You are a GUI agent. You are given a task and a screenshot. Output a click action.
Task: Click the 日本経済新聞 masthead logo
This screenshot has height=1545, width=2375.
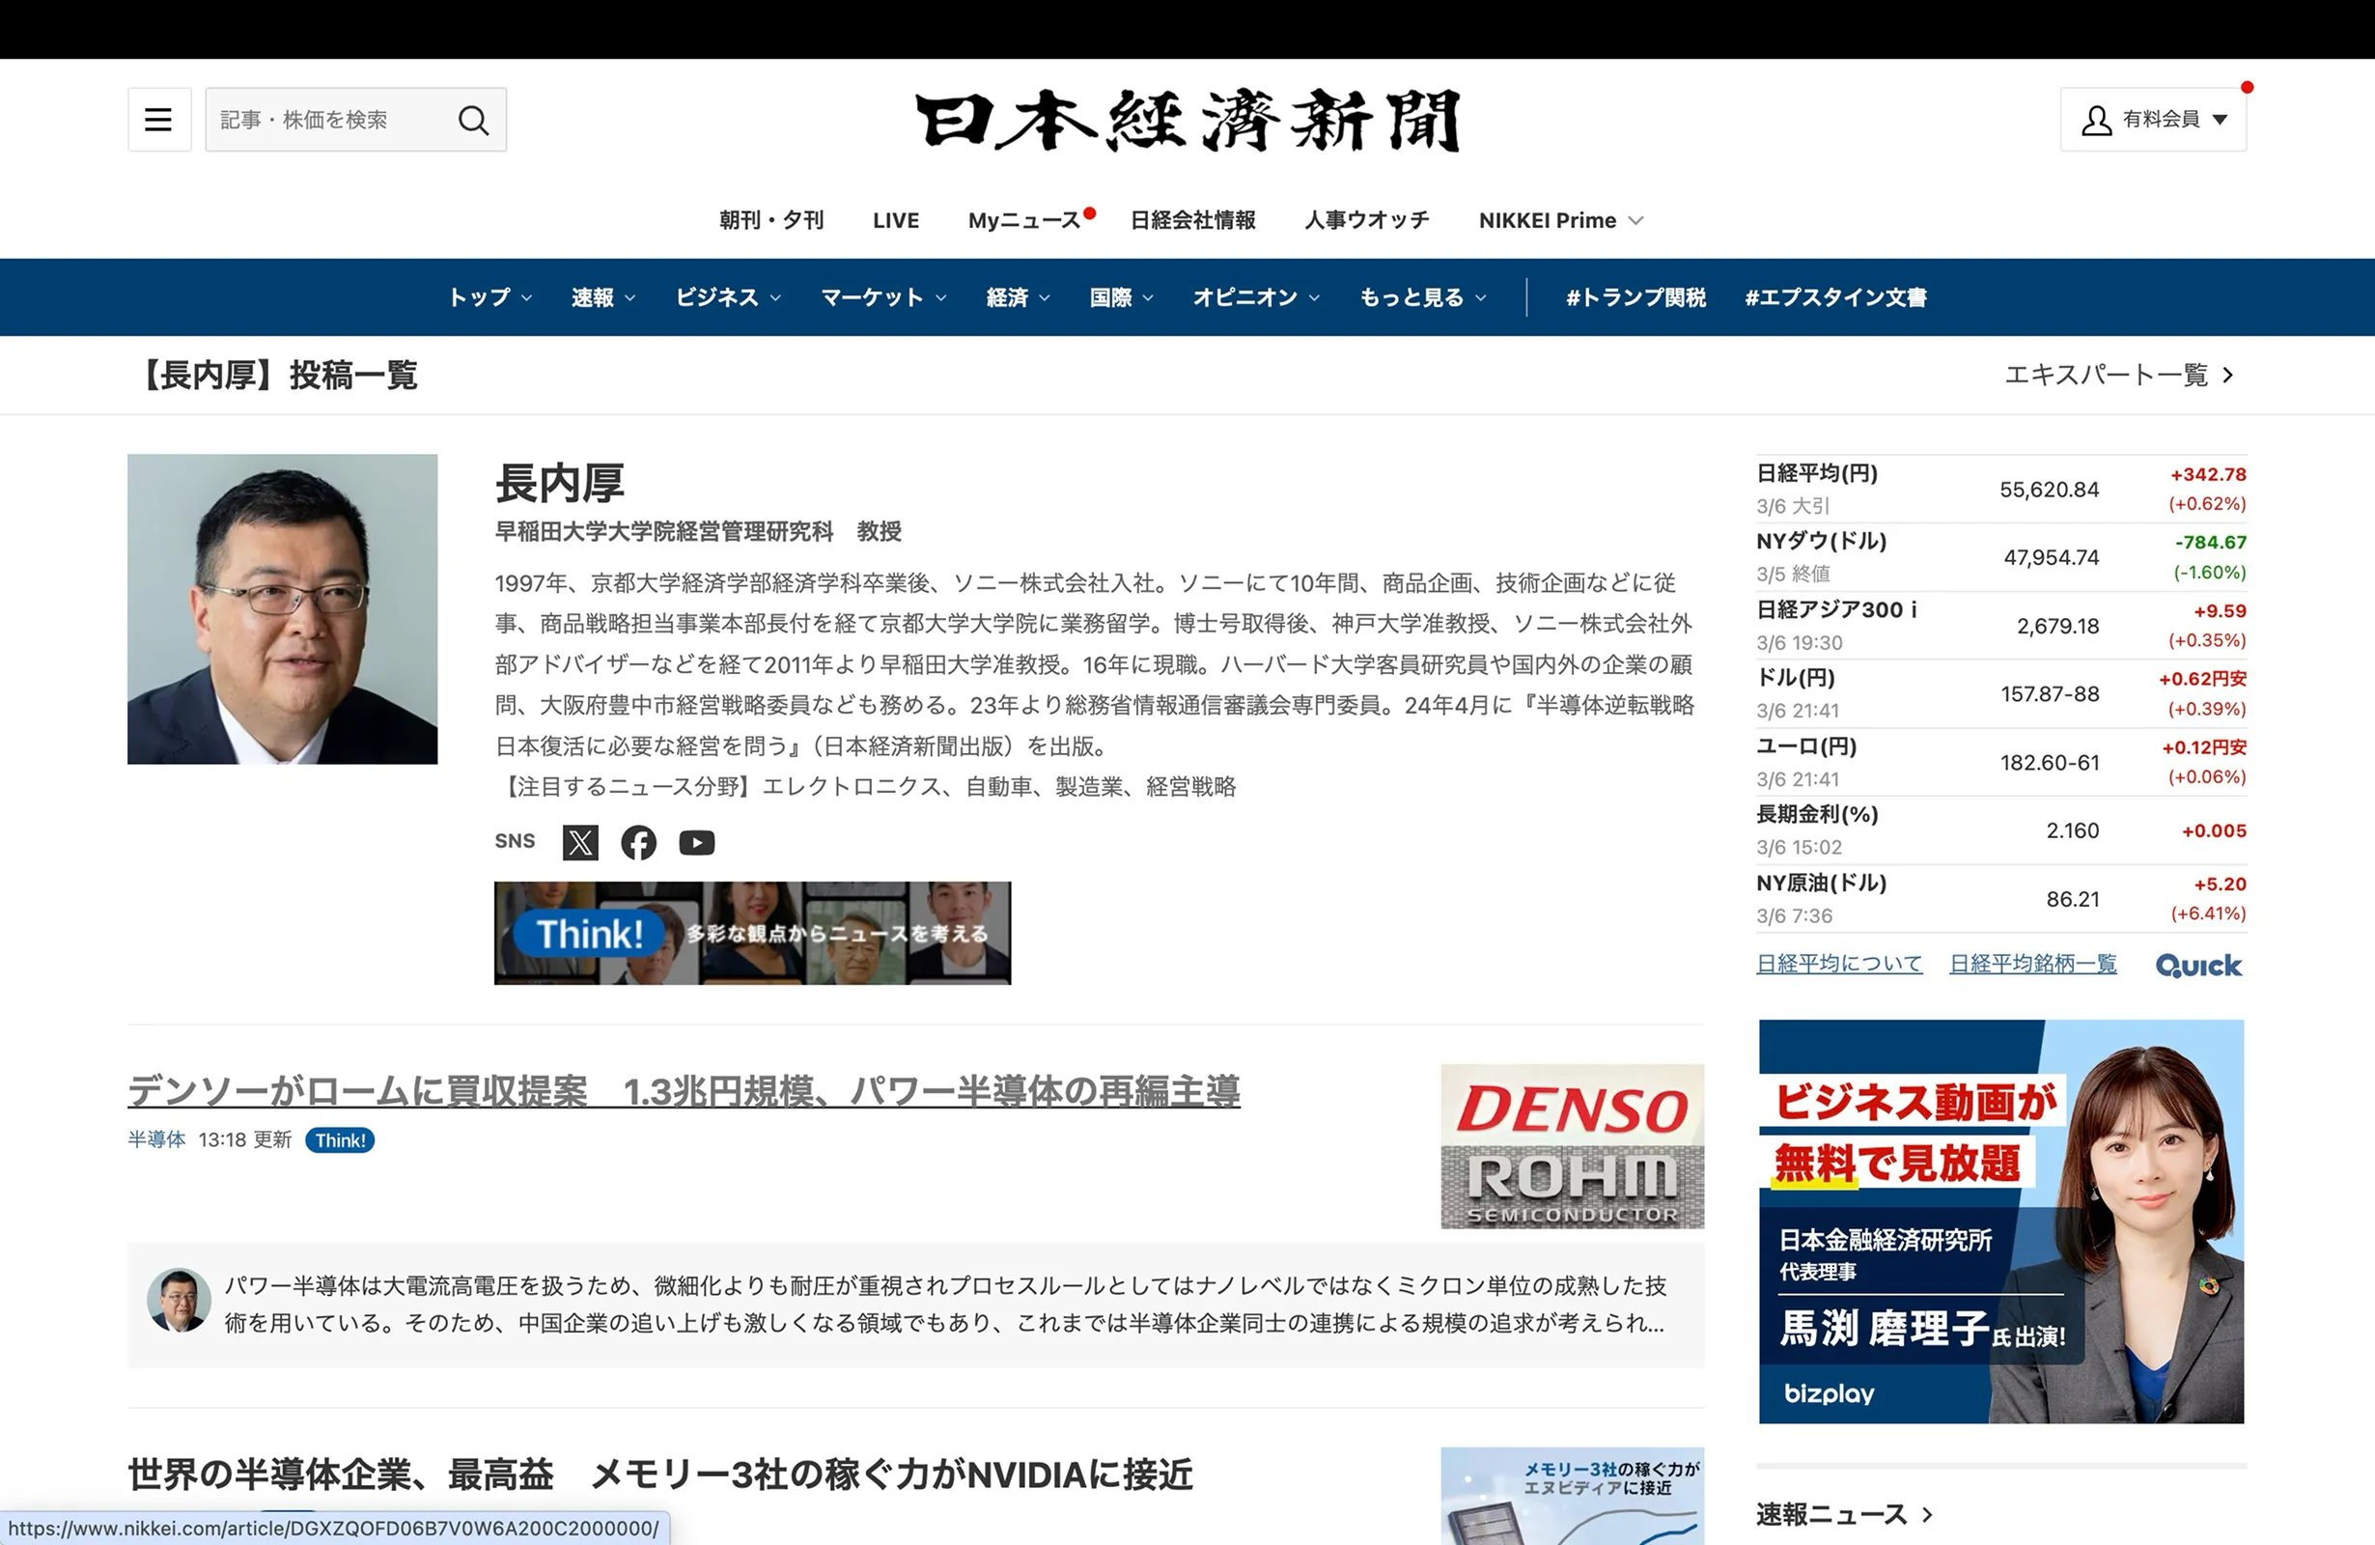click(x=1187, y=121)
